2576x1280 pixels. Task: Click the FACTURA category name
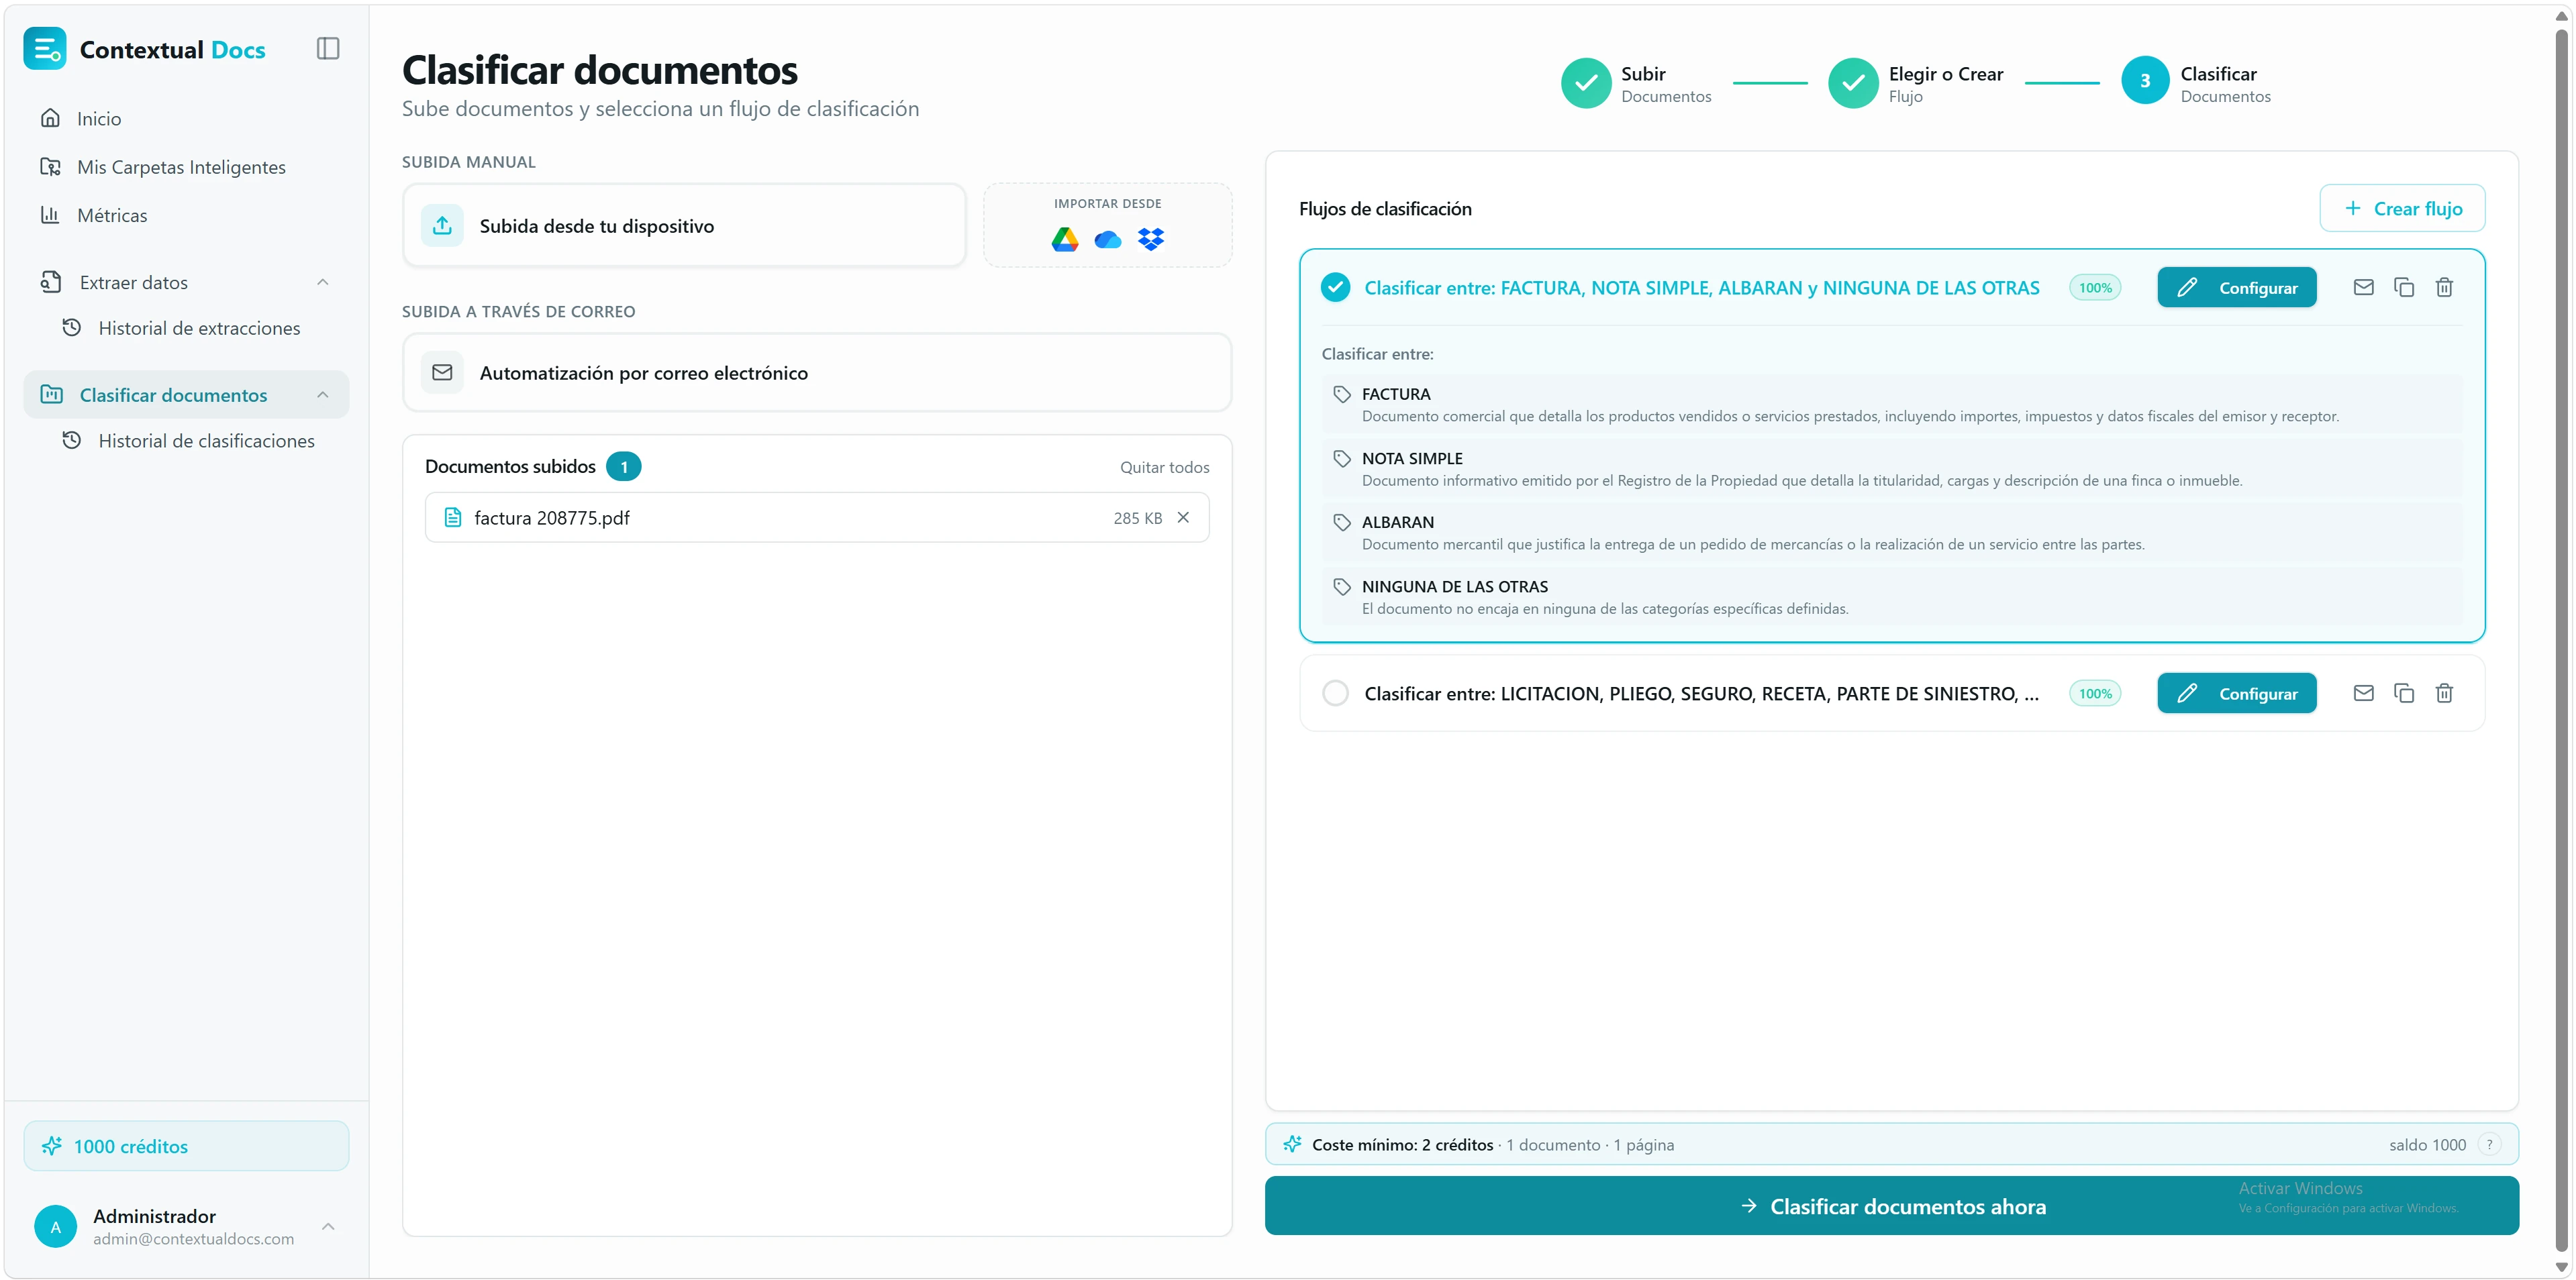coord(1396,394)
